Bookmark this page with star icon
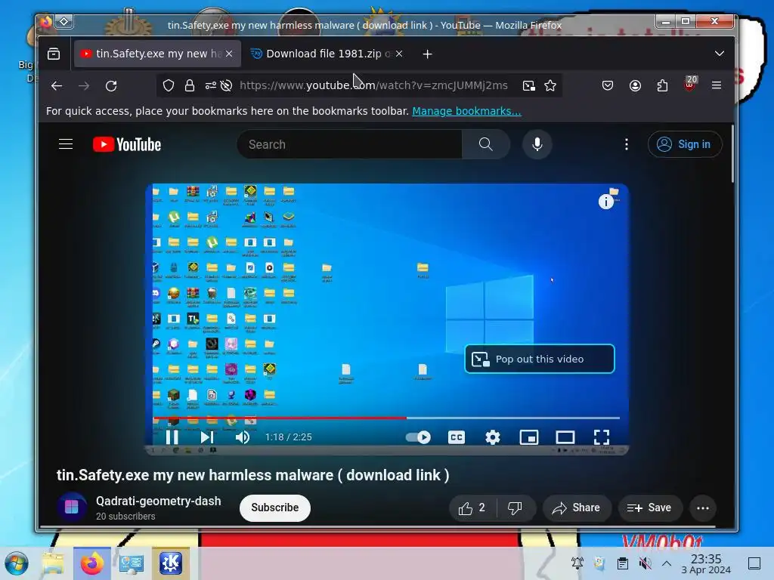Image resolution: width=774 pixels, height=580 pixels. [x=550, y=86]
